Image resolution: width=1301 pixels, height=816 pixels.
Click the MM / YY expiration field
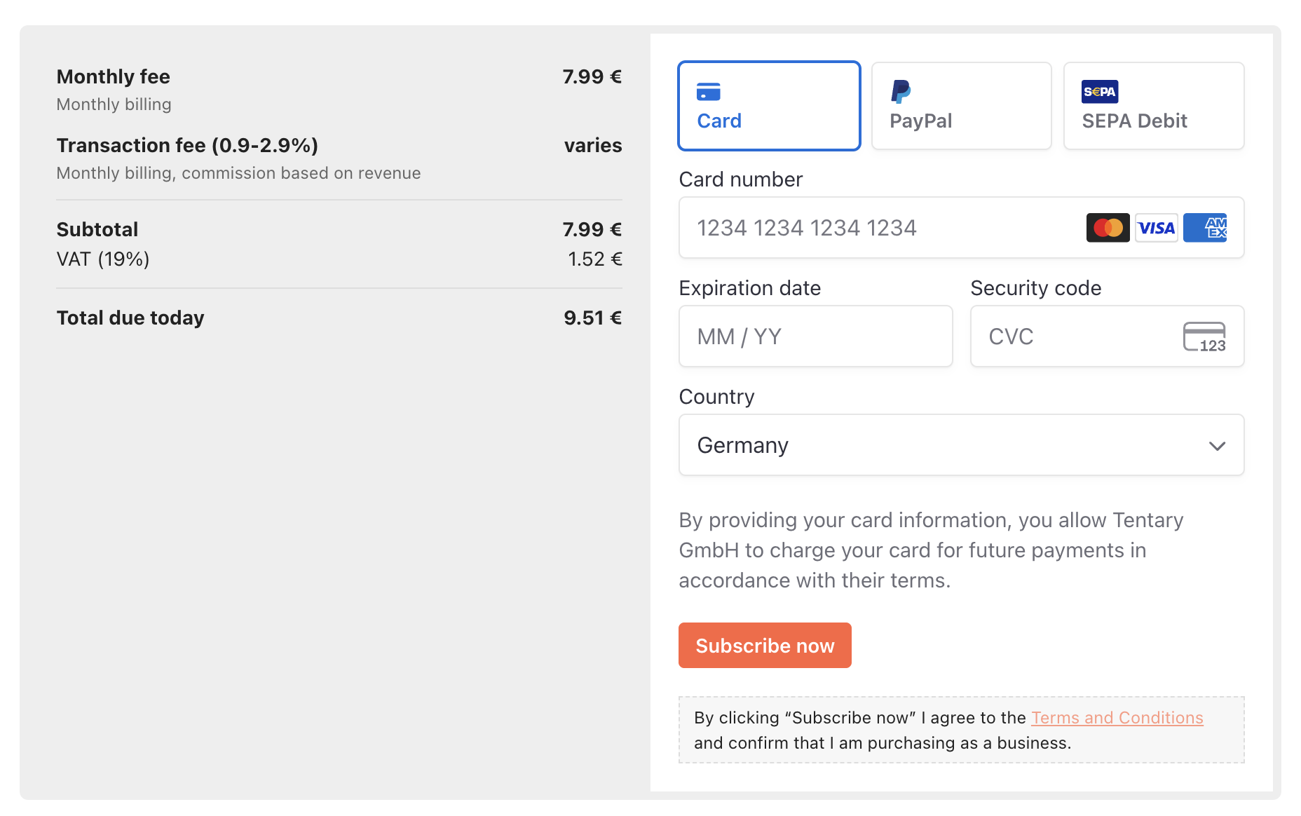pos(816,336)
